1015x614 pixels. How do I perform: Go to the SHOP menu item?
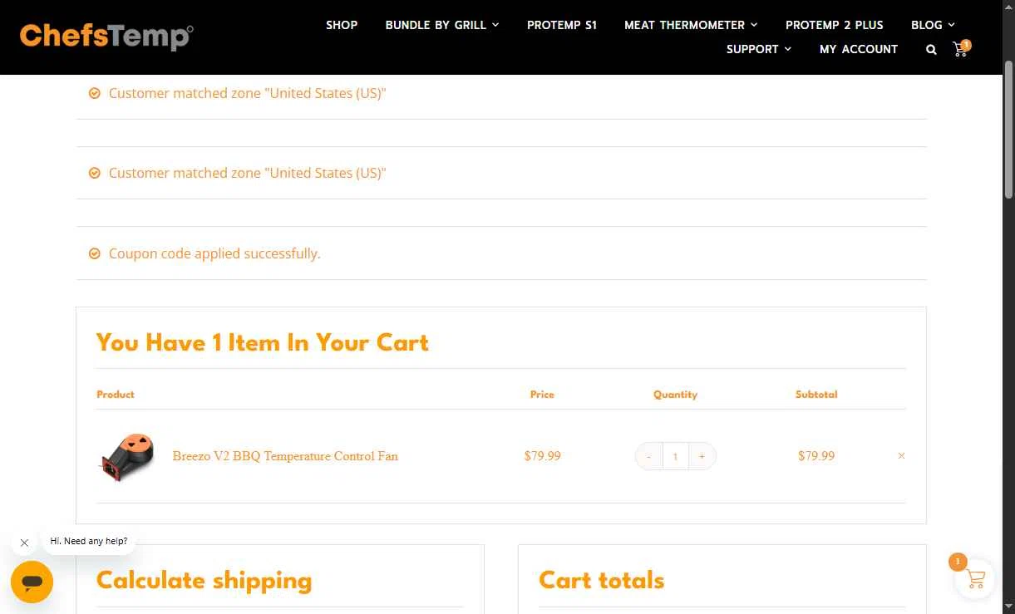(342, 25)
